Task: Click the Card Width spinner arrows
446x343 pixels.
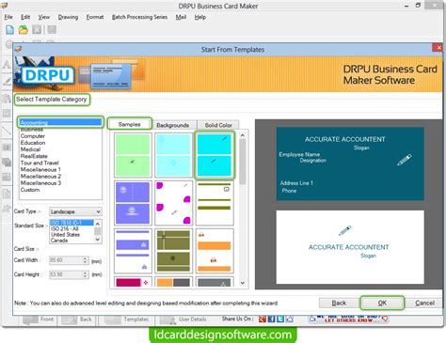Action: click(x=86, y=260)
